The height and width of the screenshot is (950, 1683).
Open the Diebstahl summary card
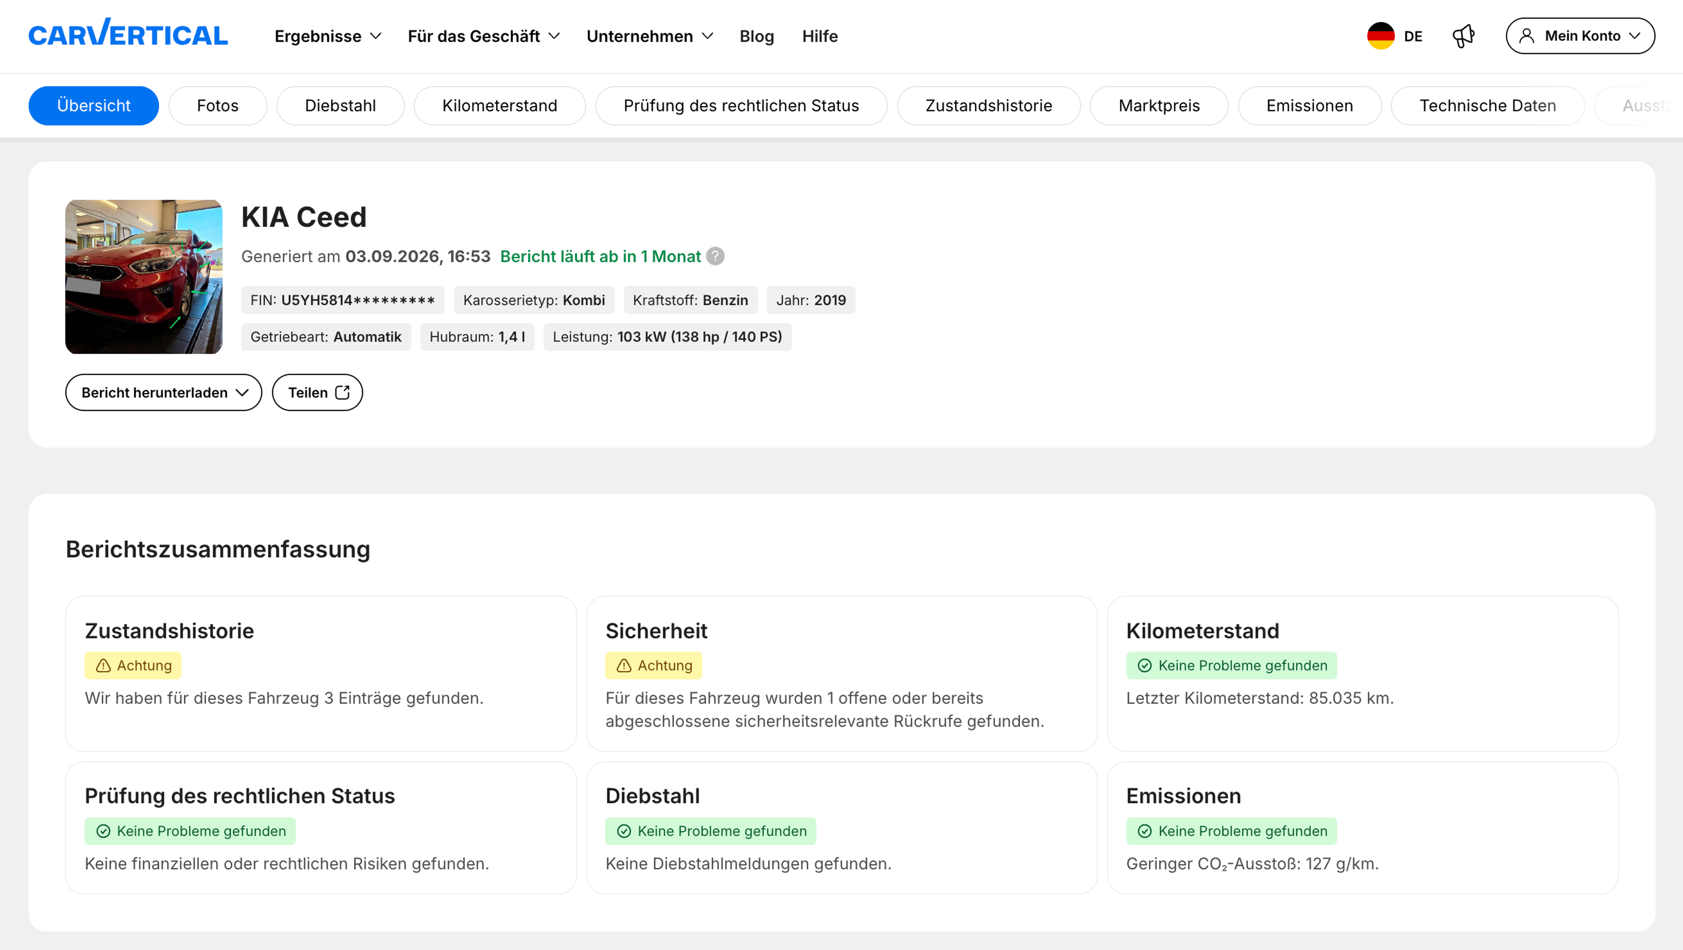pos(841,828)
